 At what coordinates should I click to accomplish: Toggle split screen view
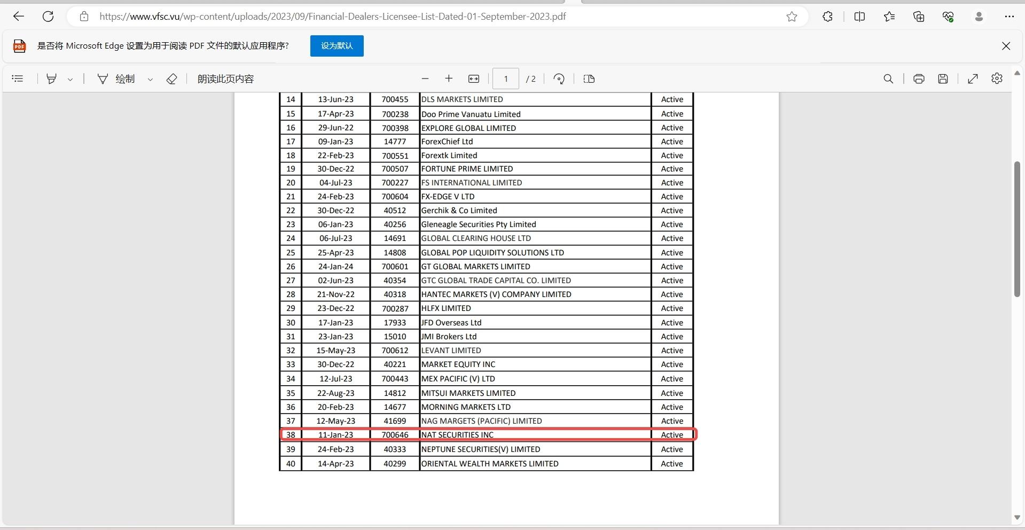click(x=859, y=17)
